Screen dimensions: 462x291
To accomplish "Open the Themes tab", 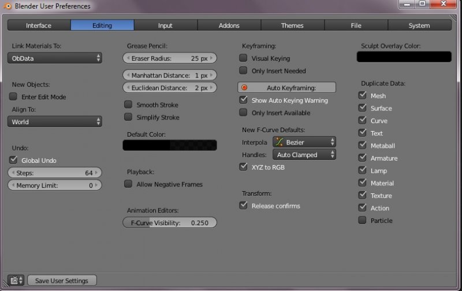I will [292, 25].
